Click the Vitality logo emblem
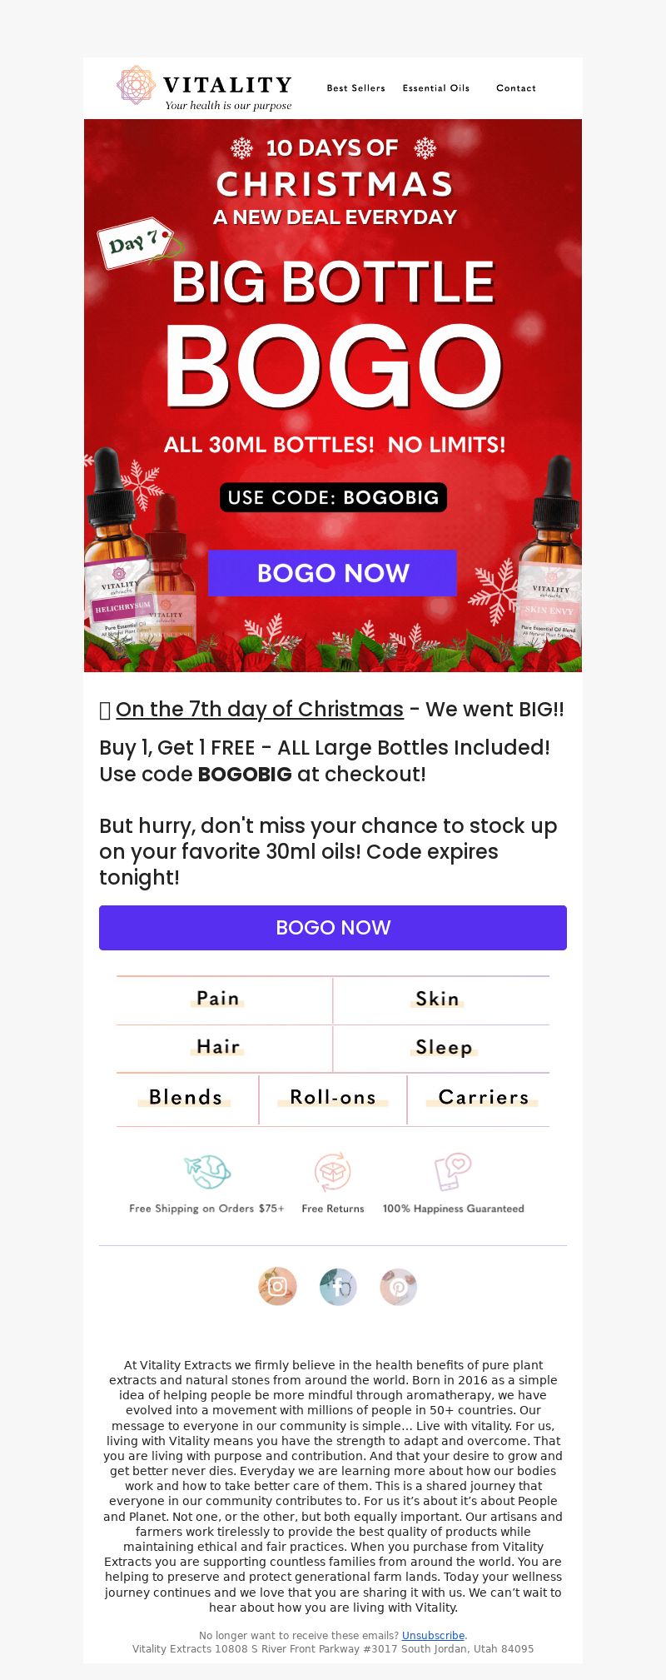The height and width of the screenshot is (1680, 666). pos(136,85)
